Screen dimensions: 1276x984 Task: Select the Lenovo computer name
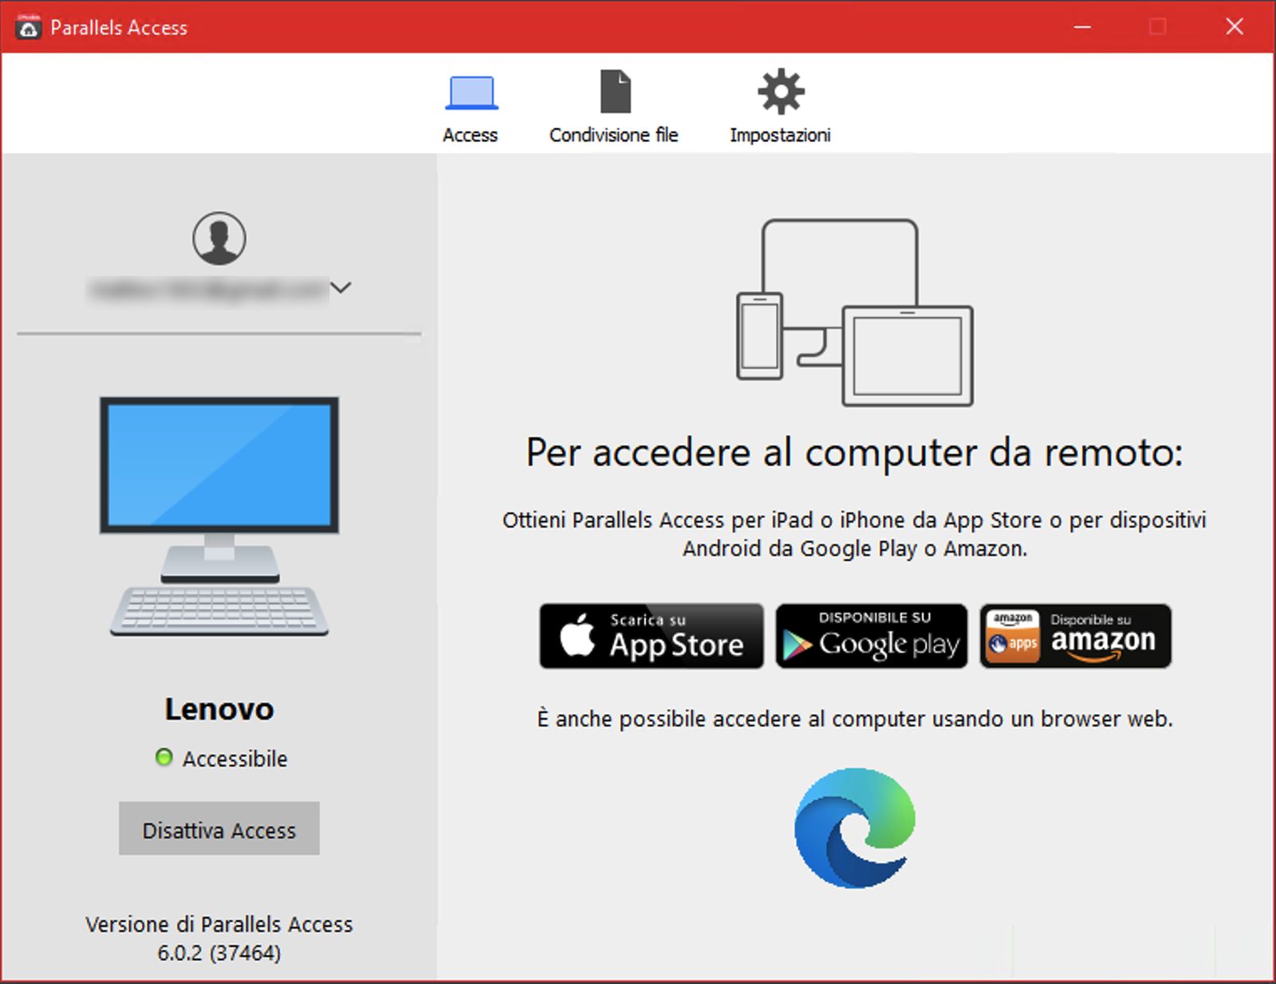(219, 709)
